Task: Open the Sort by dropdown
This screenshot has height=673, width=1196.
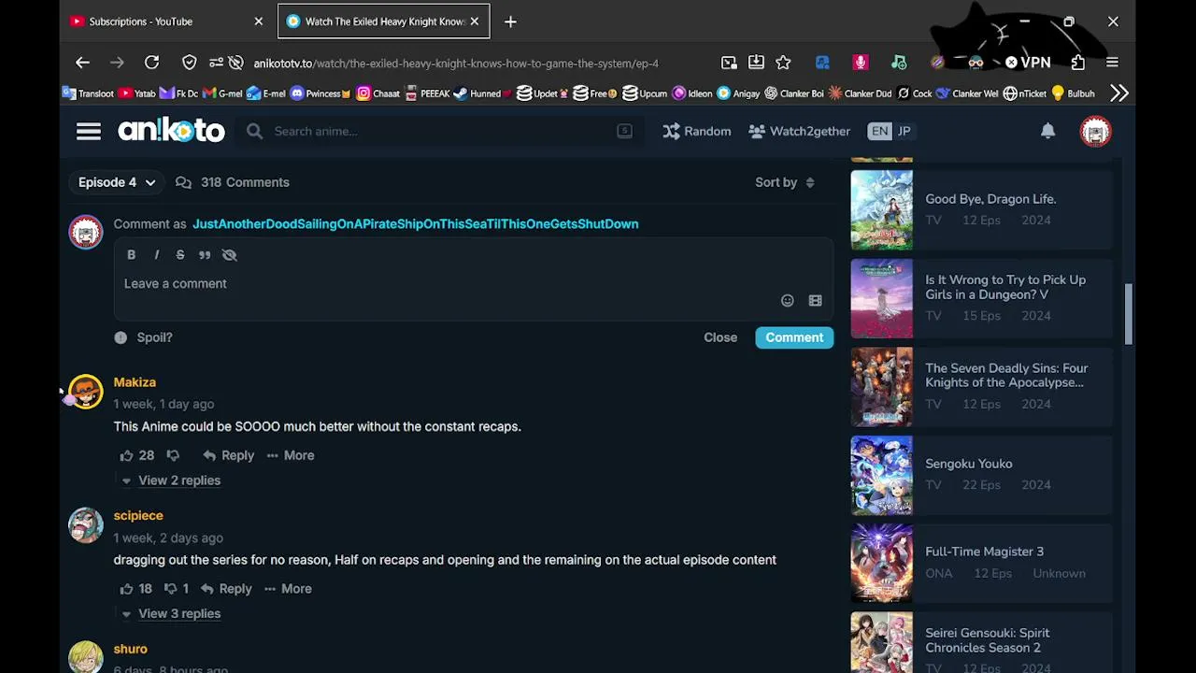Action: (x=785, y=182)
